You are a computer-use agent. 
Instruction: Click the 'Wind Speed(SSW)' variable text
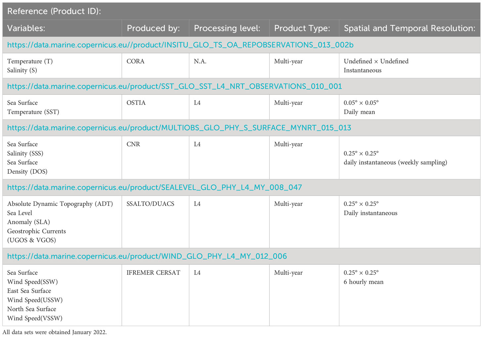[x=32, y=282]
